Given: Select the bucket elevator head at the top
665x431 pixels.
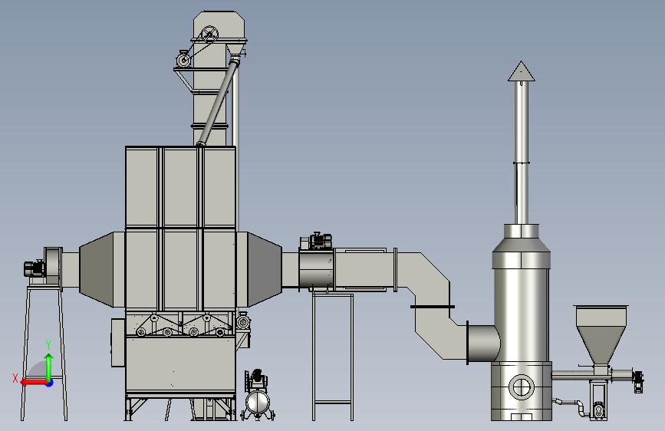Looking at the screenshot, I should coord(219,27).
